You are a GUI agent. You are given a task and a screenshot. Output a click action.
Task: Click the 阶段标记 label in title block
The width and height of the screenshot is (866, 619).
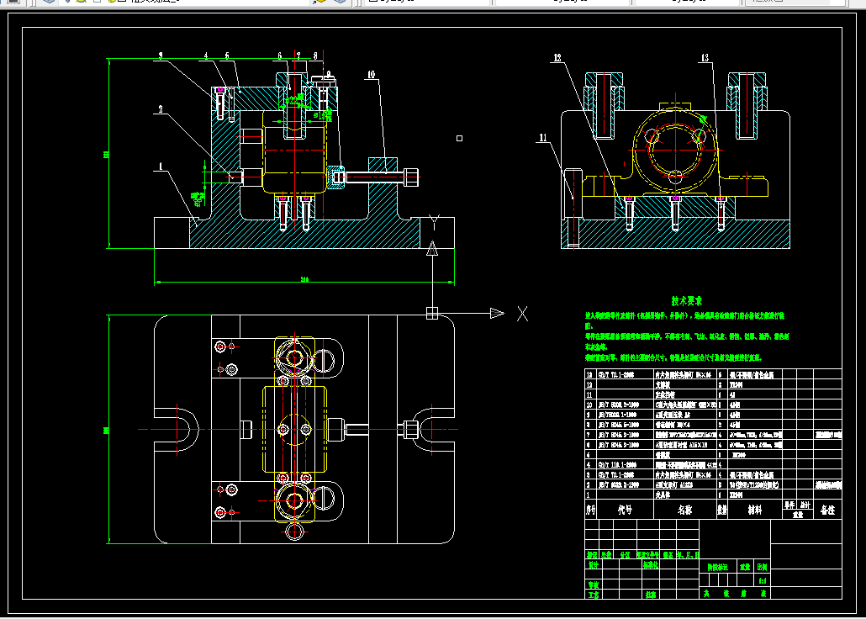(x=718, y=567)
